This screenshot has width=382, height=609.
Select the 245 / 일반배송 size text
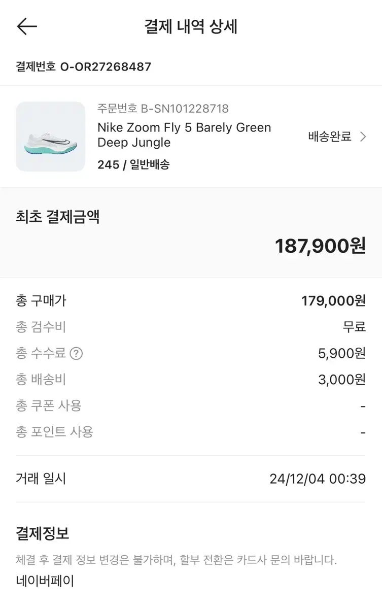(x=133, y=164)
